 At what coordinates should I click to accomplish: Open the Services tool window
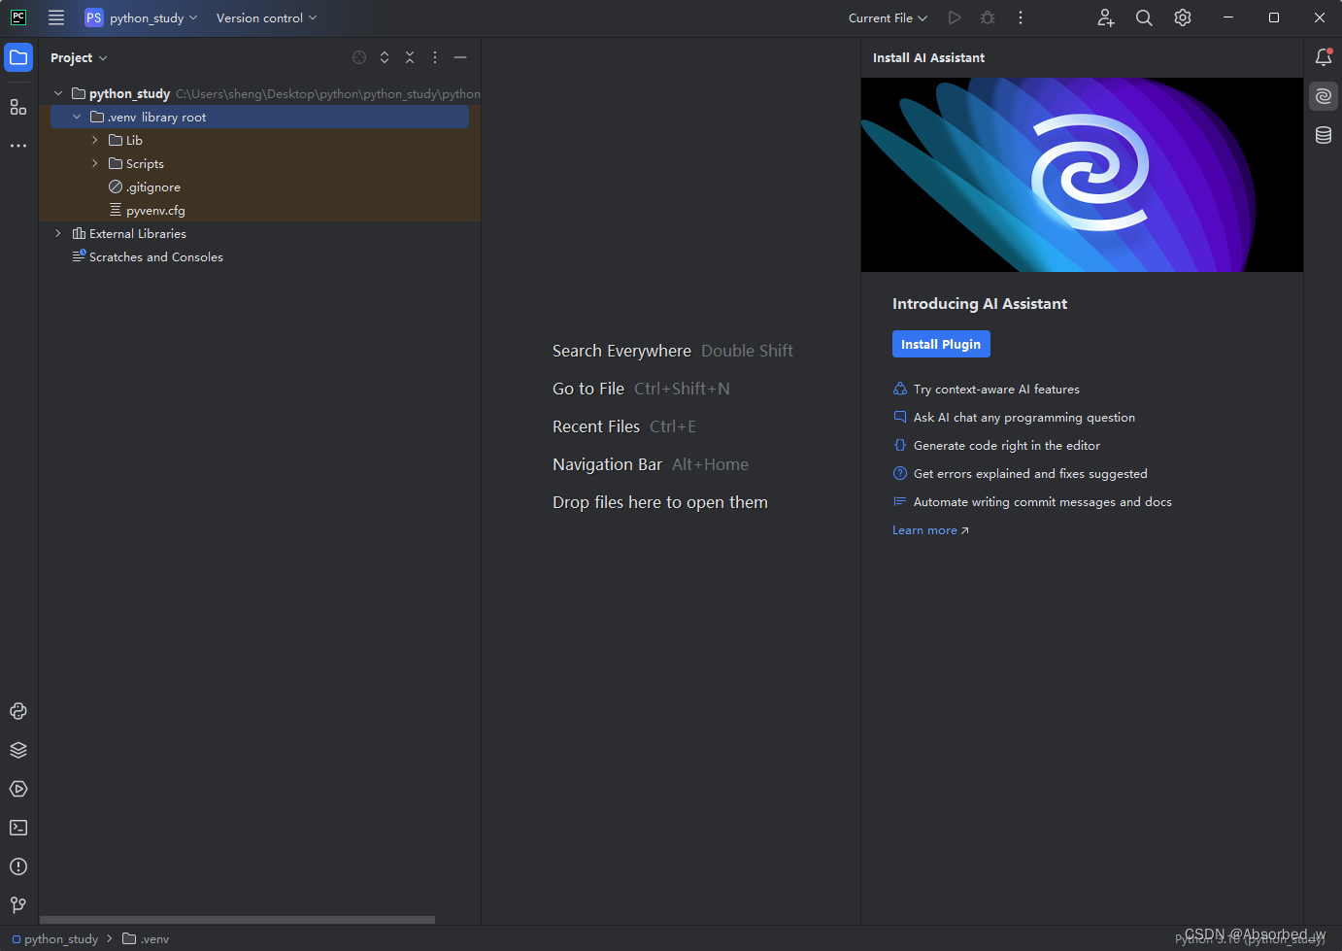[x=18, y=789]
